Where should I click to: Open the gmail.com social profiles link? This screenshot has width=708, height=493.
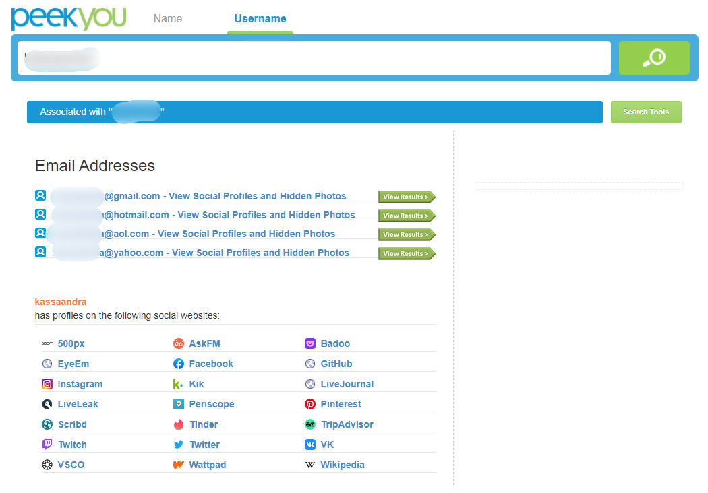pyautogui.click(x=225, y=196)
